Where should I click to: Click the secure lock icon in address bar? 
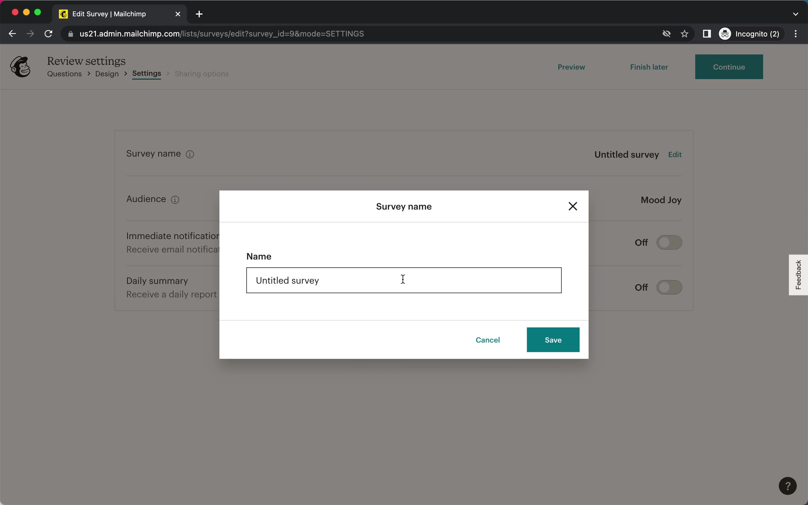70,34
